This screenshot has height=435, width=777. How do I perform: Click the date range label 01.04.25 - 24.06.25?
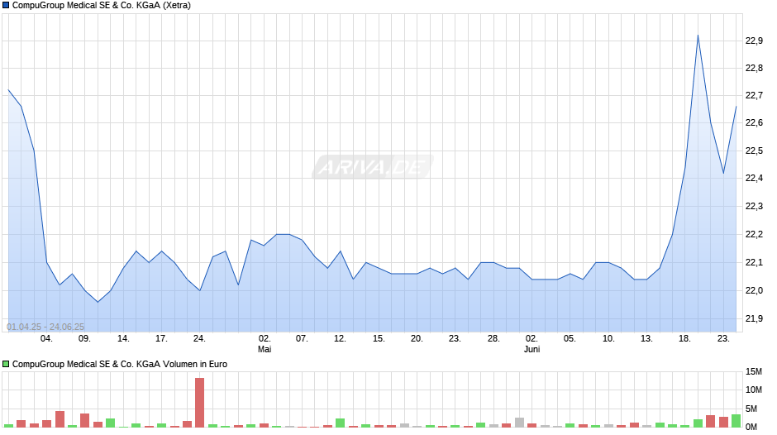pyautogui.click(x=45, y=327)
